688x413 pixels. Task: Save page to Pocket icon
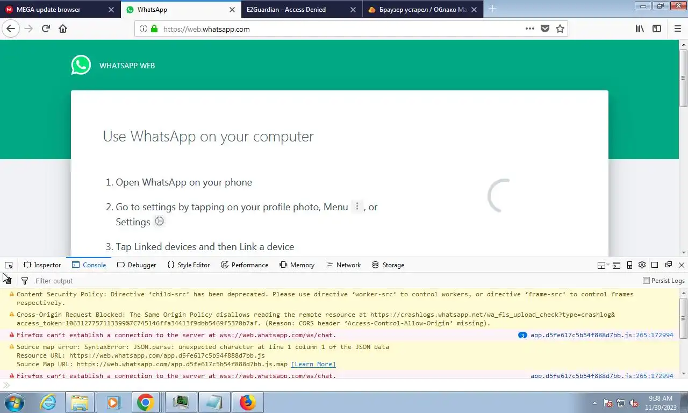click(x=545, y=29)
